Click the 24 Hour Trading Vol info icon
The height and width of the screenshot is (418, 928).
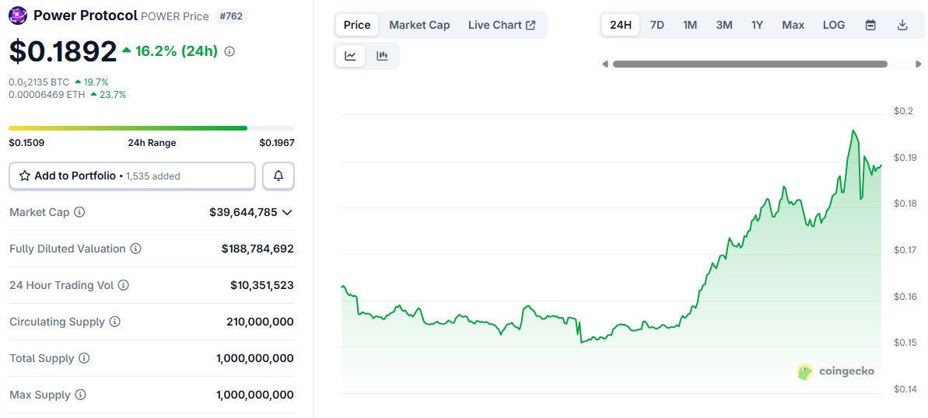[x=123, y=285]
